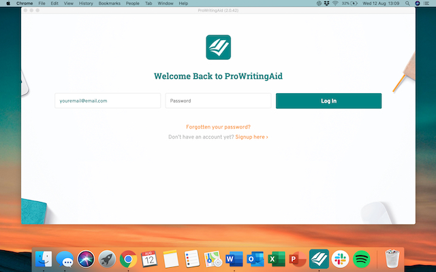The height and width of the screenshot is (272, 436).
Task: Launch Microsoft Excel from the dock
Action: coord(277,259)
